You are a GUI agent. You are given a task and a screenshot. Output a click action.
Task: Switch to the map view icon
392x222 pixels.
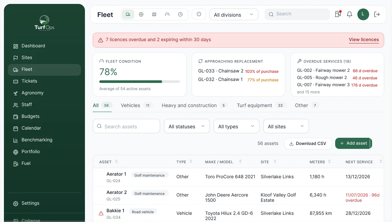[154, 14]
